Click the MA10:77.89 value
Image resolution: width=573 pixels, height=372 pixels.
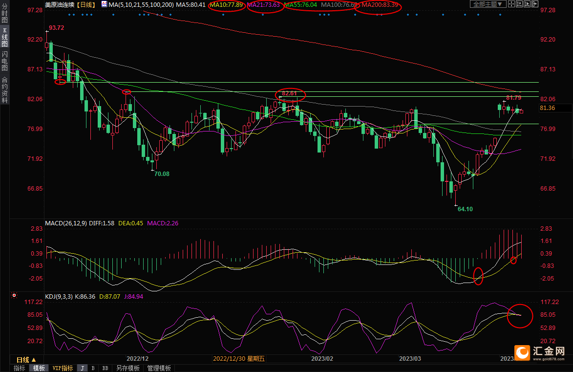click(226, 5)
